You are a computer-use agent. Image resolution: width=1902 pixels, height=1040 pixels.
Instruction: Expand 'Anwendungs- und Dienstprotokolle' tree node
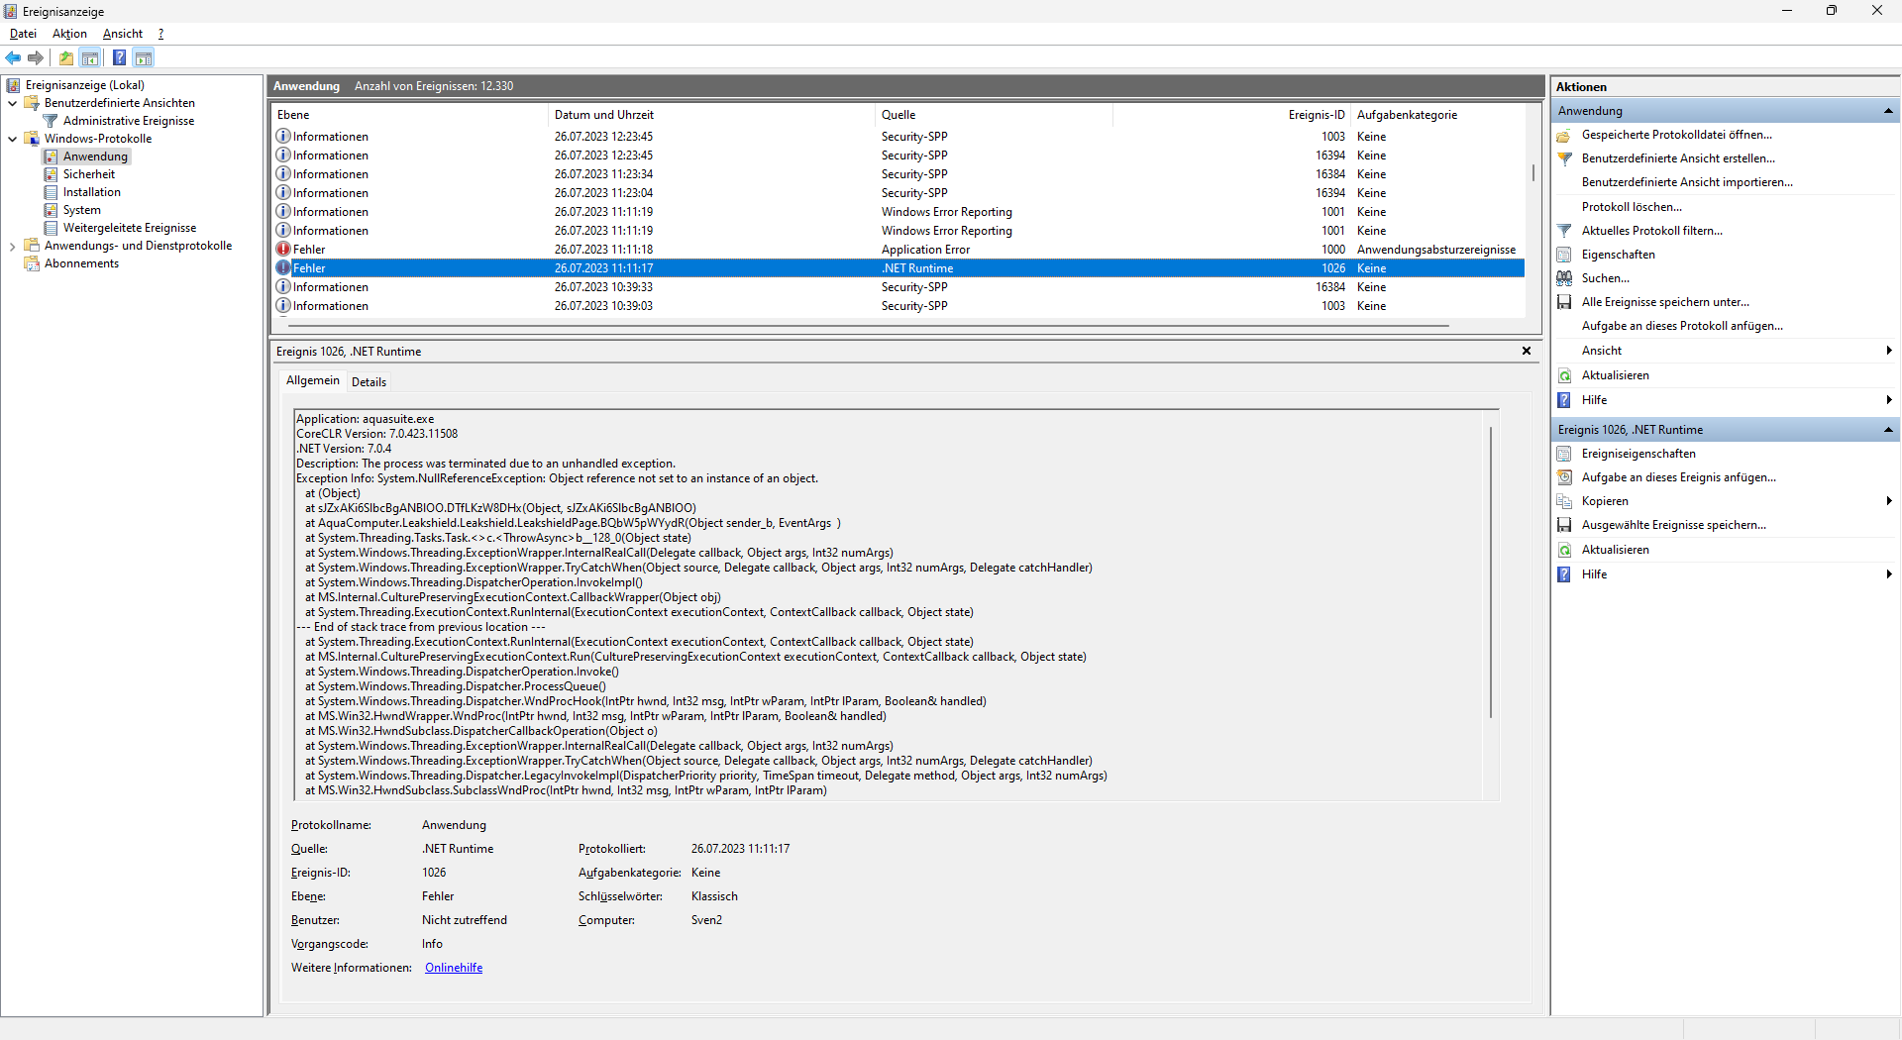[12, 247]
